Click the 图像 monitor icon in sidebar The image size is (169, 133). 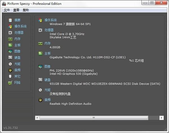10,51
